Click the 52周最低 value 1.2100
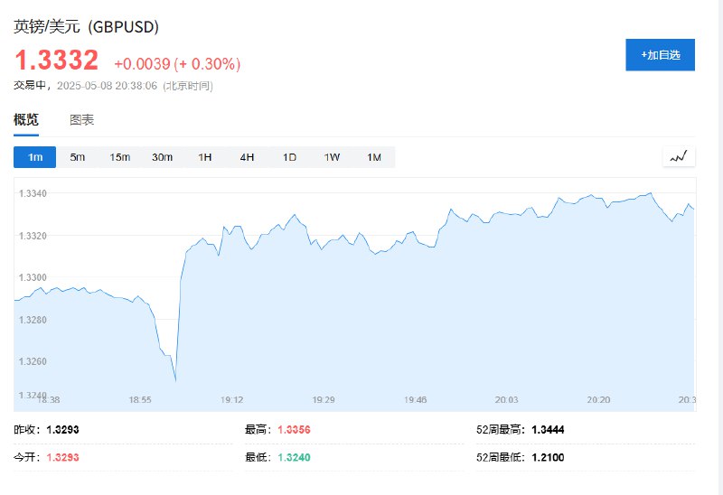723x495 pixels. (x=548, y=457)
